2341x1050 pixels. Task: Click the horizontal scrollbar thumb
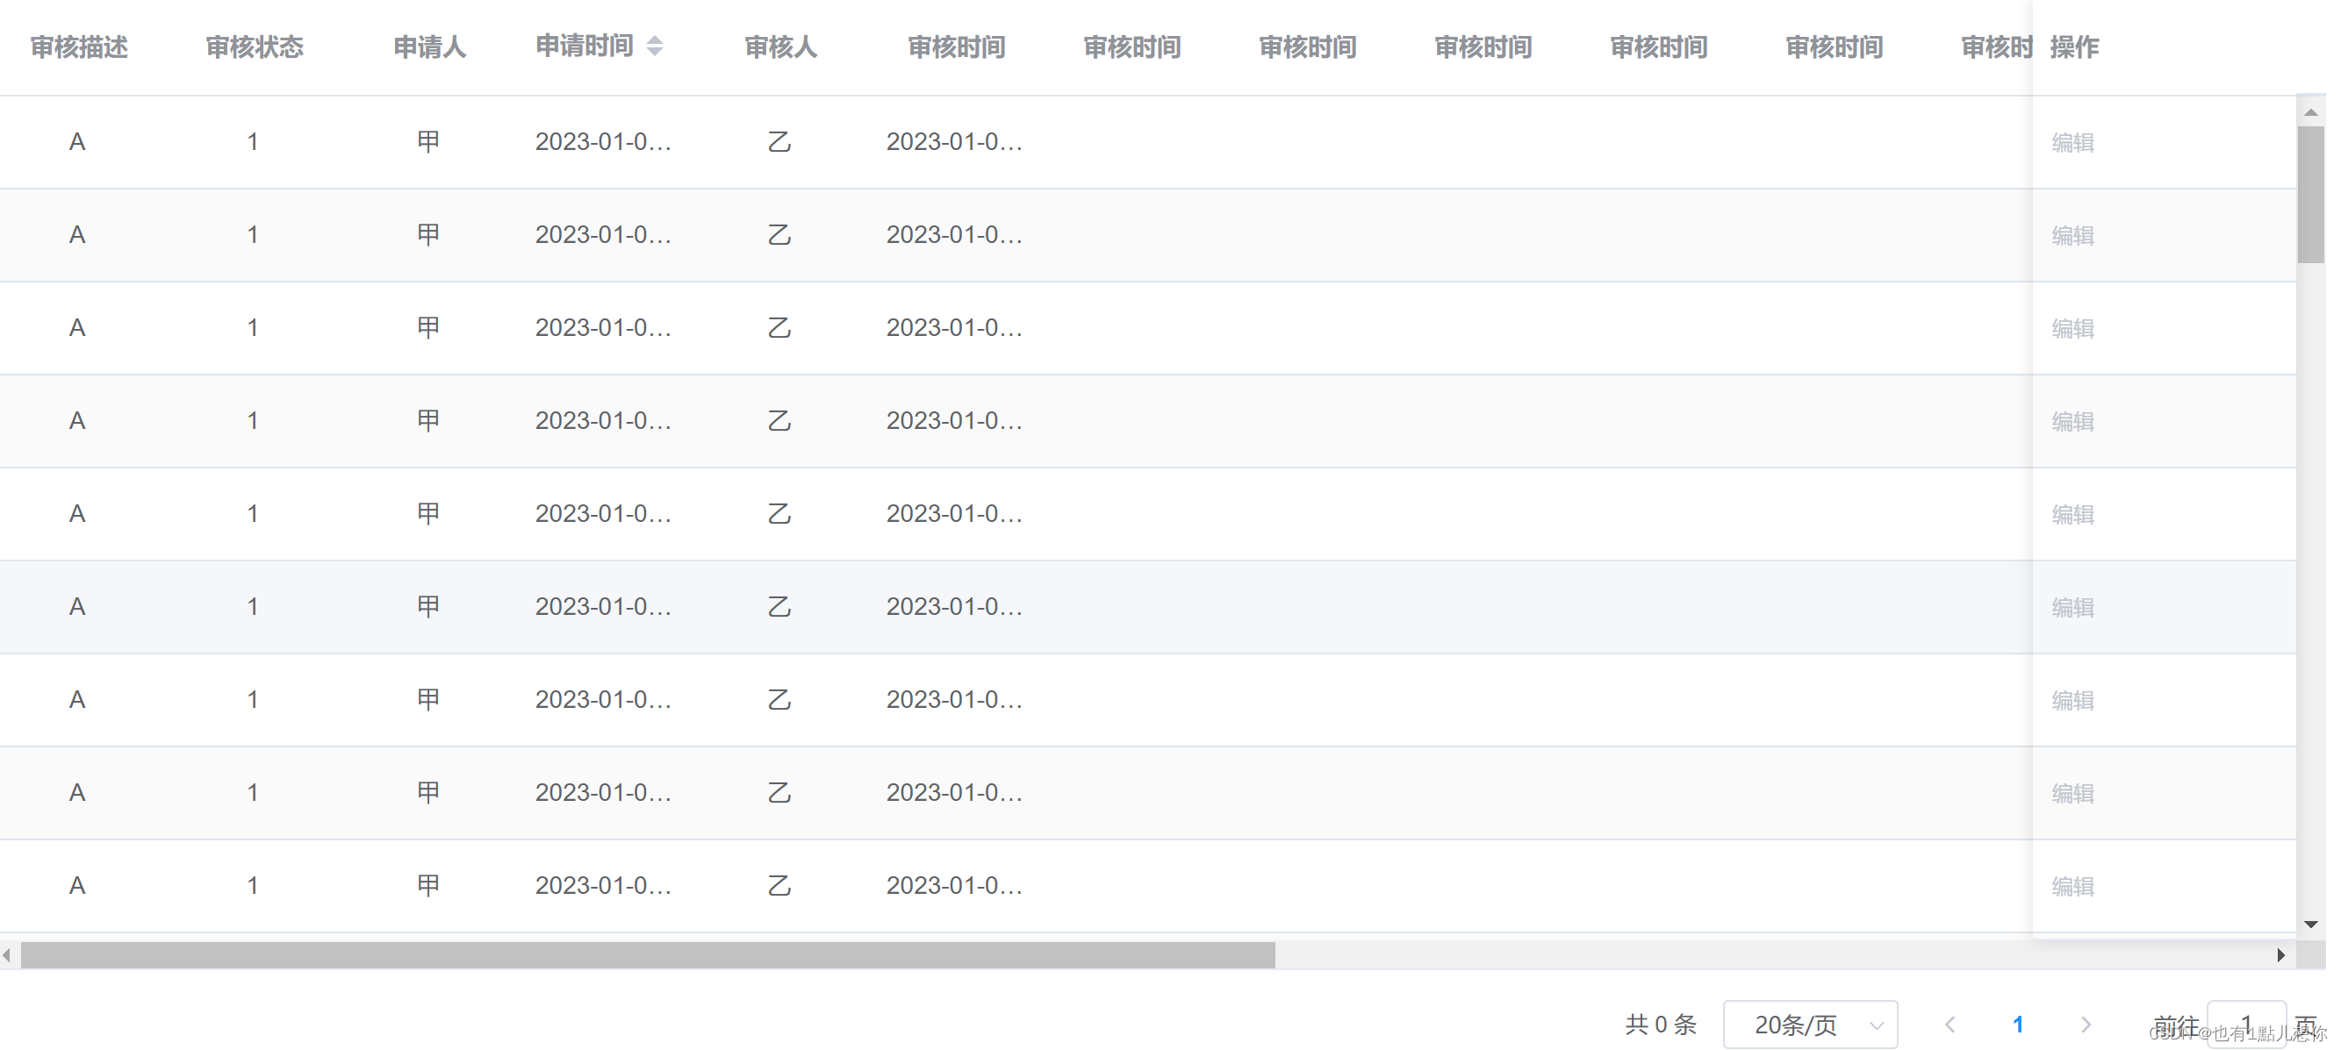coord(647,954)
